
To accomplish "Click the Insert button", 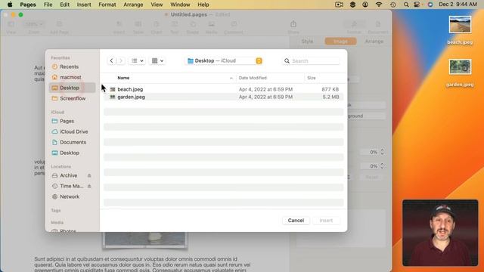I will tap(326, 221).
